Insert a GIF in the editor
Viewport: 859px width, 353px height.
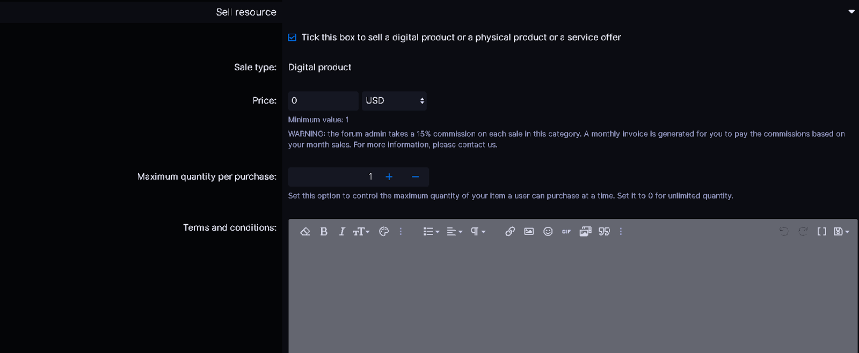point(566,232)
